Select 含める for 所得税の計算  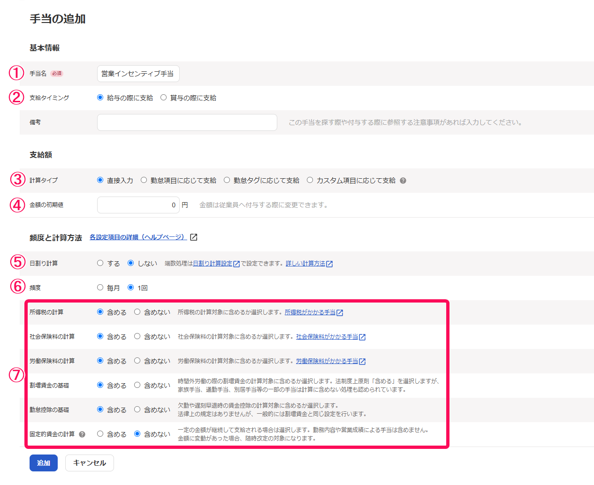coord(100,312)
